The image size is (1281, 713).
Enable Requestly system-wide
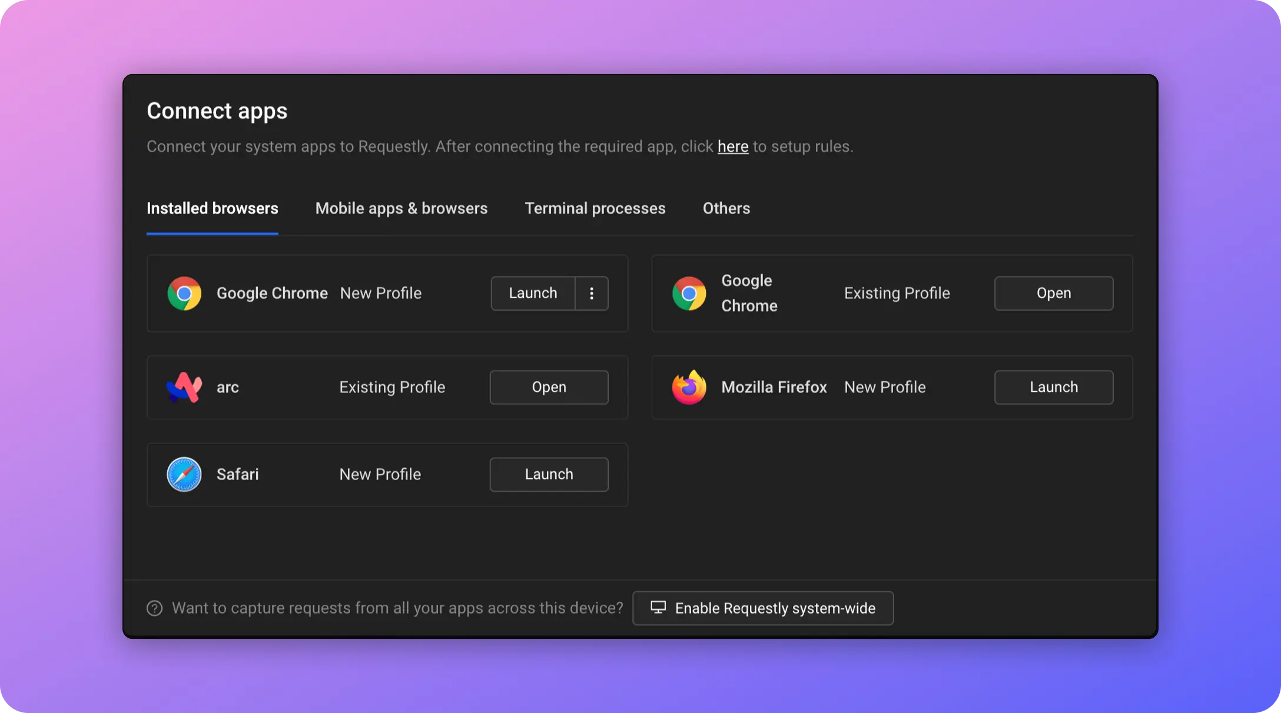[763, 608]
